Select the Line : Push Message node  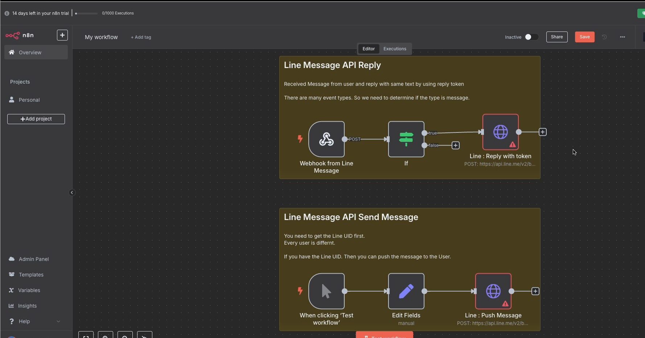(493, 291)
